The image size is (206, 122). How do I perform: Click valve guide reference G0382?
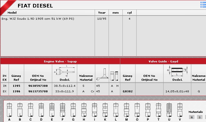tap(127, 91)
